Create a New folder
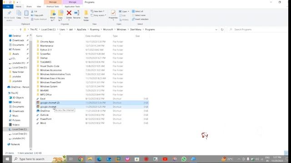 coord(86,16)
